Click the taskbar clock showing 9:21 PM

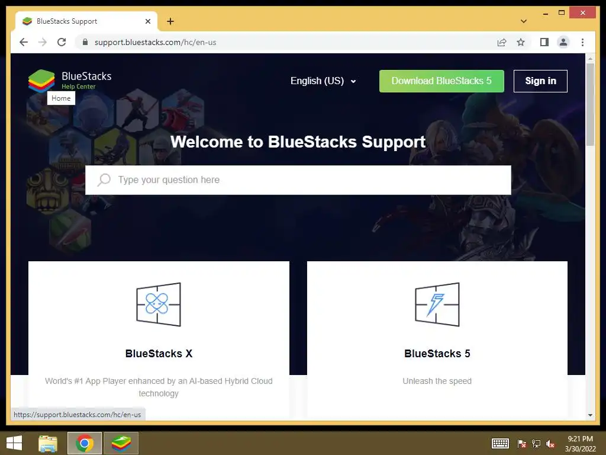tap(580, 443)
